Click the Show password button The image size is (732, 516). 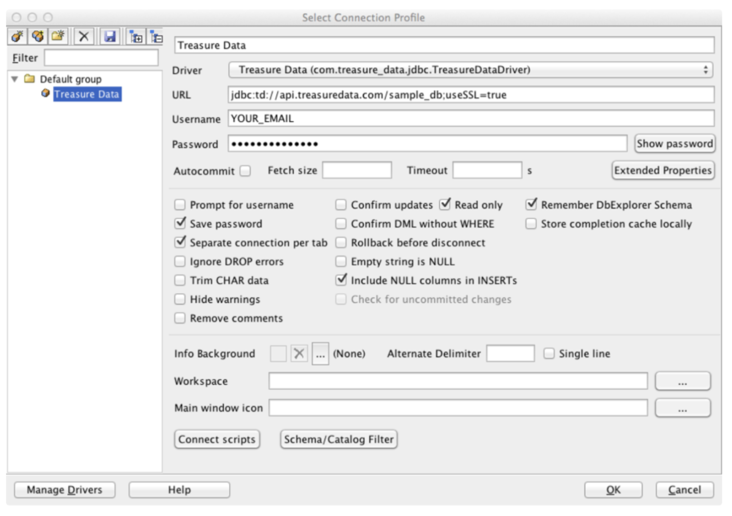point(674,144)
